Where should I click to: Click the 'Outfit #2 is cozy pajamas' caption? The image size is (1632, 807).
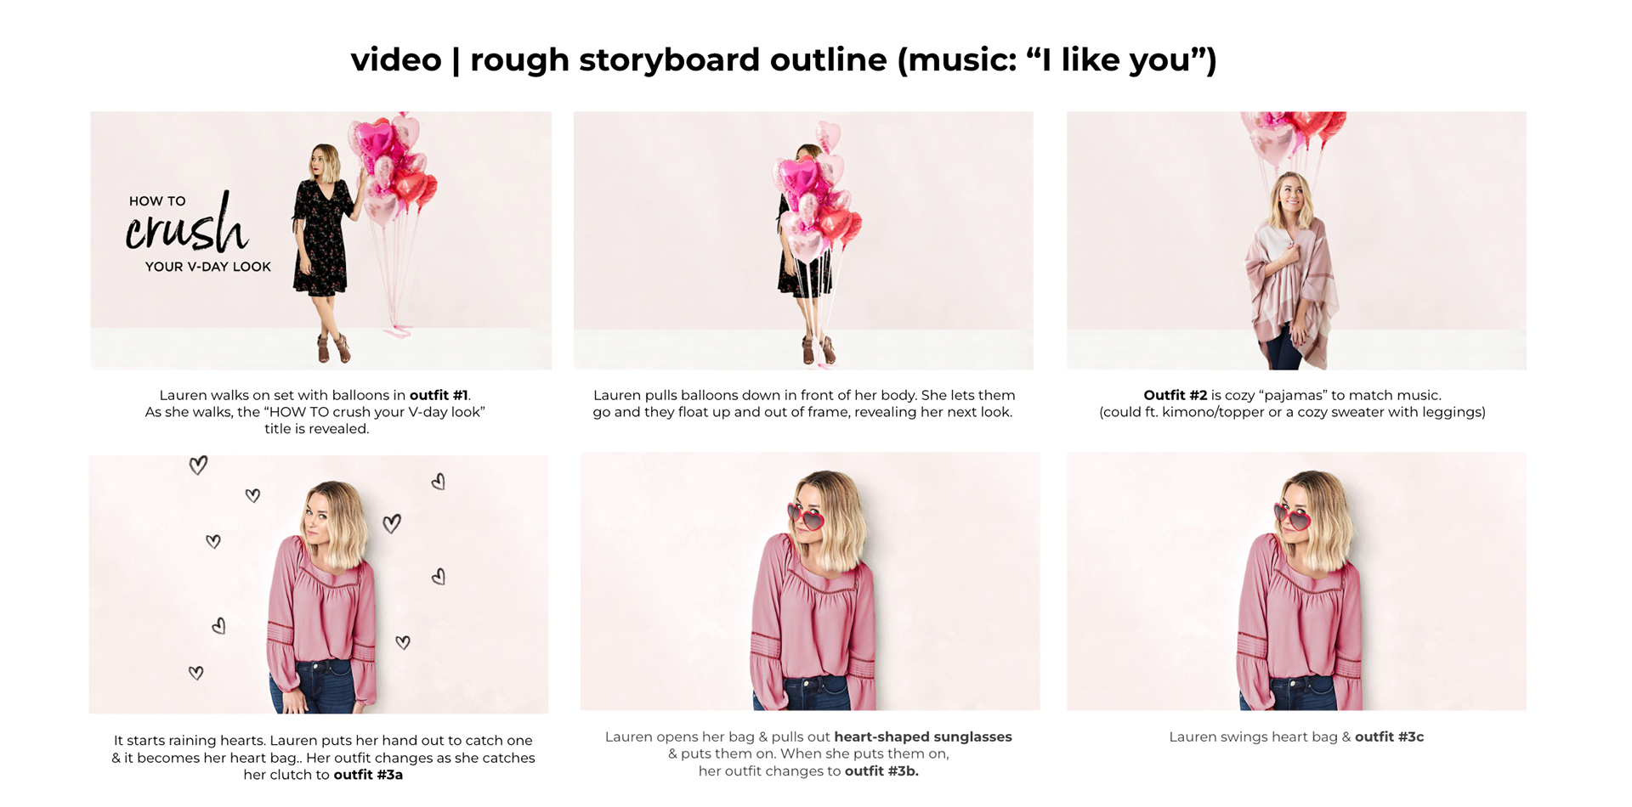tap(1292, 403)
